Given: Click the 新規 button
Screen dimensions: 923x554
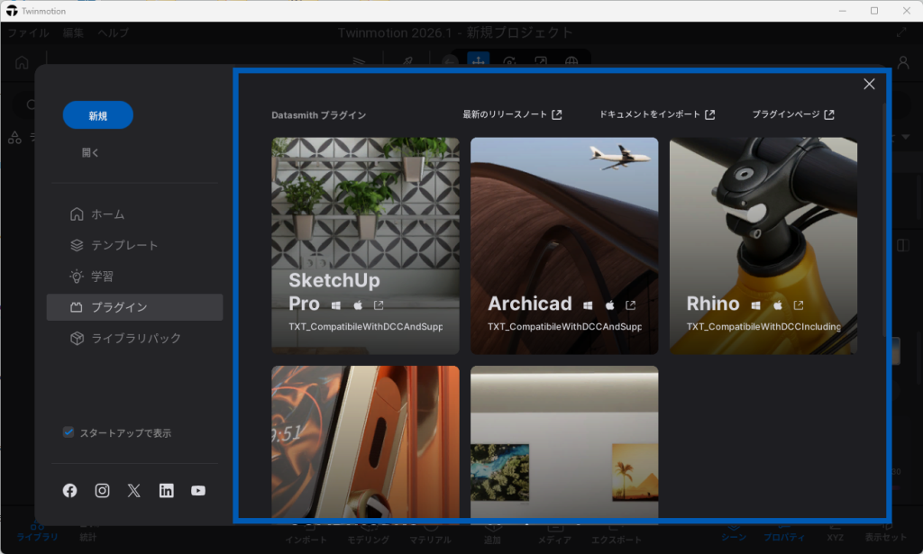Looking at the screenshot, I should pos(98,115).
